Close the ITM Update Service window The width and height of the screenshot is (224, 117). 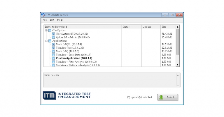pos(179,15)
